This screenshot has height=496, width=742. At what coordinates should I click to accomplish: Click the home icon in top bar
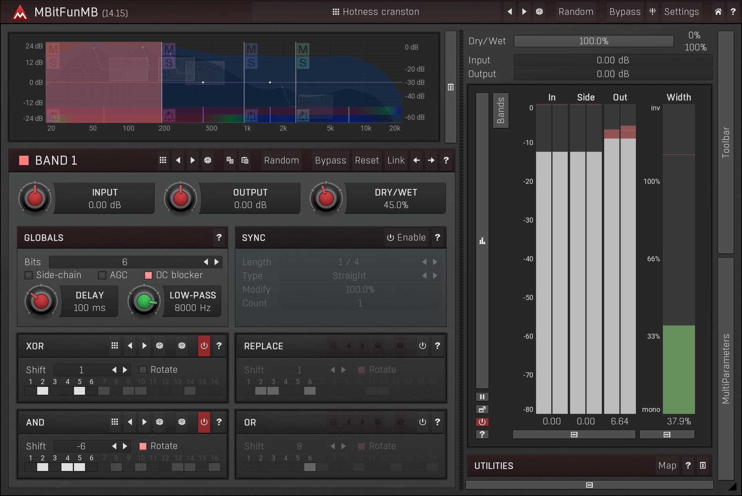718,12
